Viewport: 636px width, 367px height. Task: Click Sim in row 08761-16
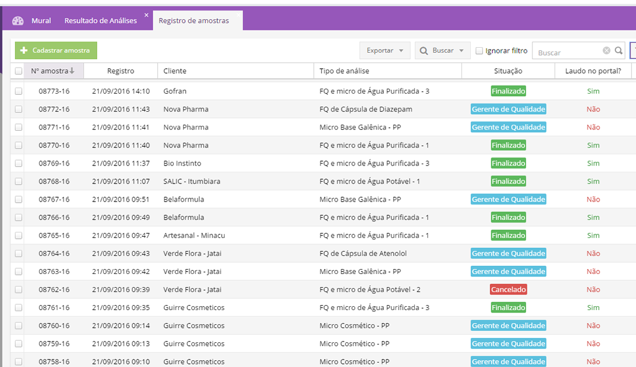click(x=593, y=307)
